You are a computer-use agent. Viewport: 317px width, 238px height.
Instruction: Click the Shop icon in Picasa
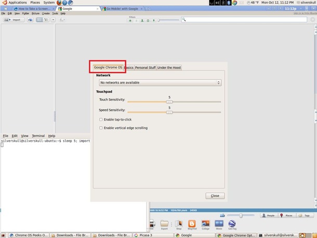click(x=179, y=223)
